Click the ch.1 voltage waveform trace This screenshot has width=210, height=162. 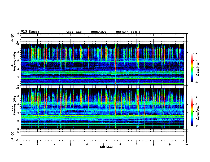(x=102, y=38)
